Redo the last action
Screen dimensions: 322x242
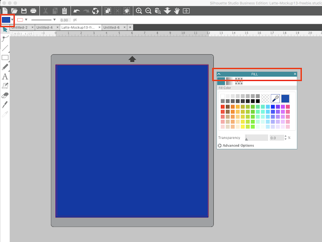(86, 11)
